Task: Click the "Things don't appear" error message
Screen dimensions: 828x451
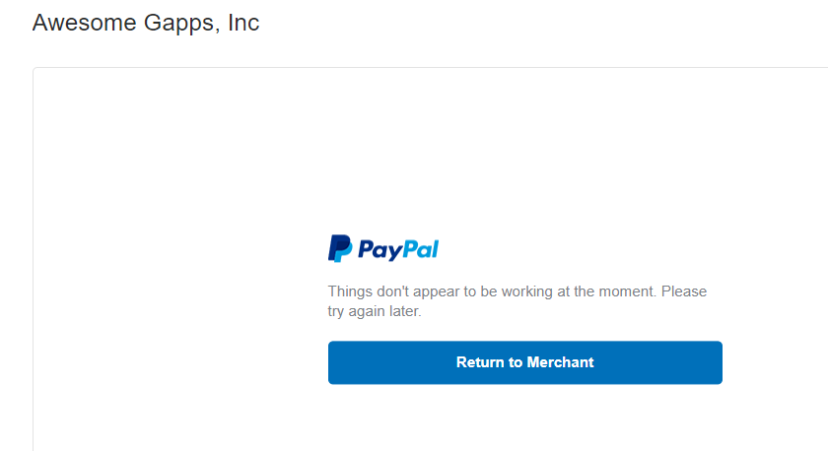Action: (517, 301)
